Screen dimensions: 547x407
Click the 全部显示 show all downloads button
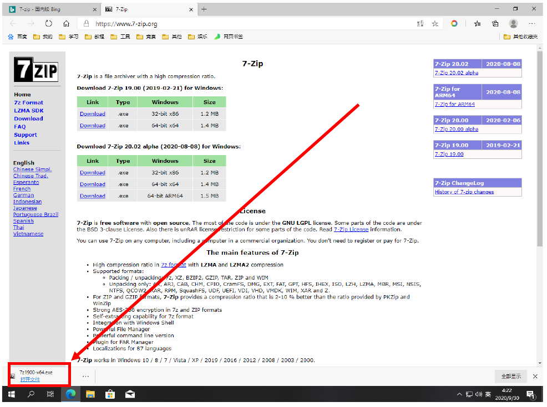point(510,376)
